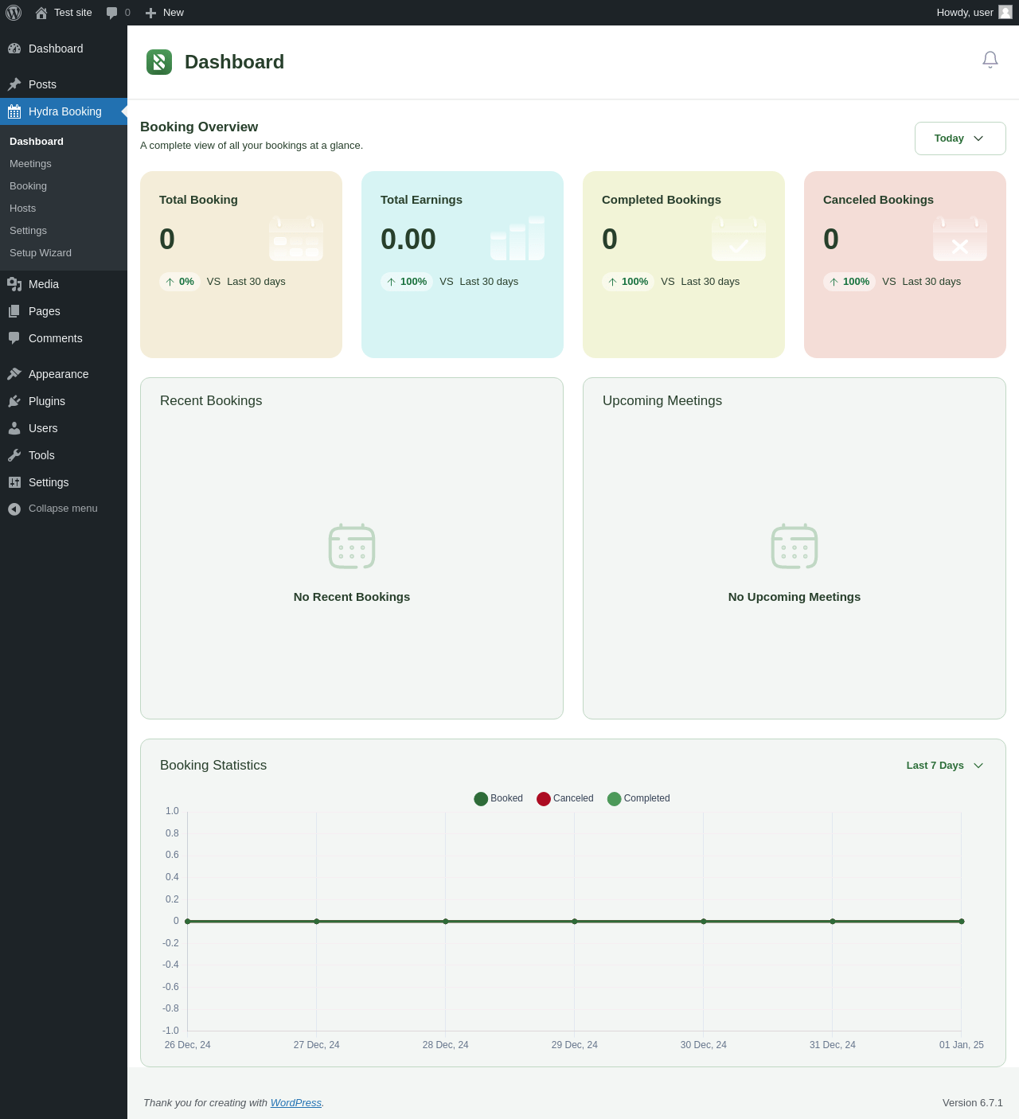The image size is (1019, 1119).
Task: Follow the WordPress footer link
Action: point(295,1102)
